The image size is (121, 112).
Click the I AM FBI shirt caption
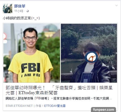[31, 75]
